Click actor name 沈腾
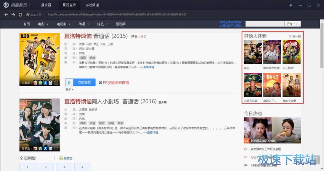 coord(82,44)
